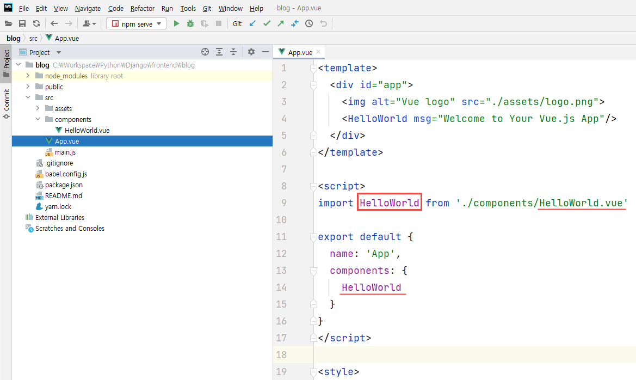Open the npm serve run configuration dropdown
This screenshot has width=636, height=380.
[x=136, y=23]
